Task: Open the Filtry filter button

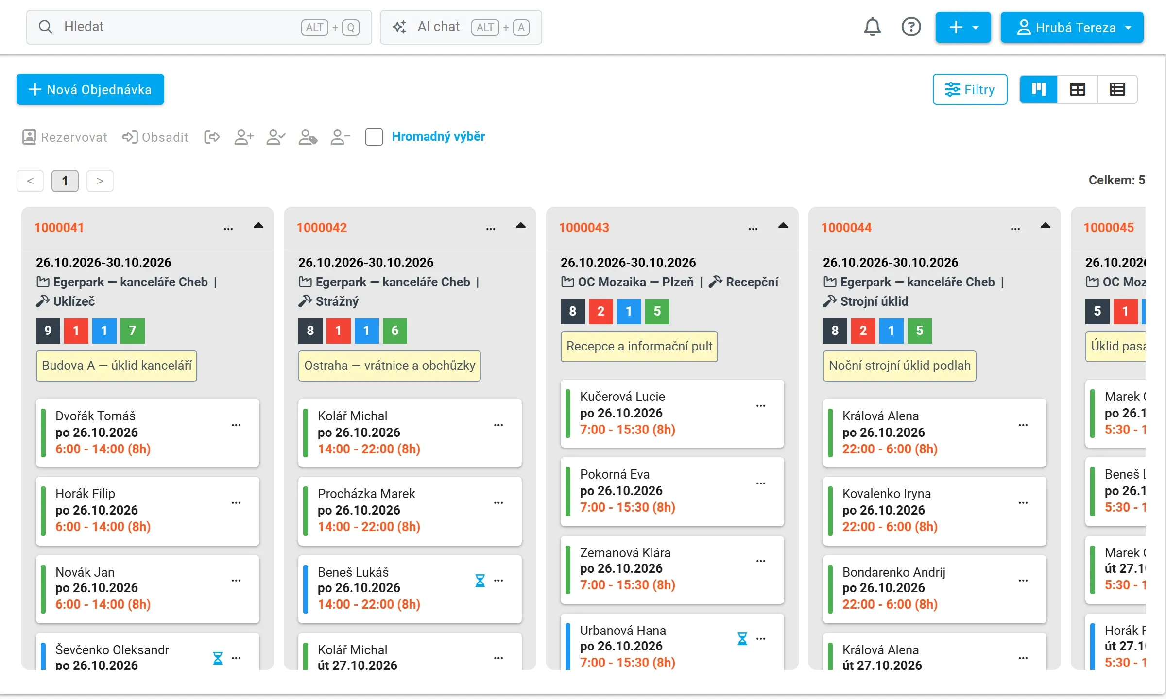Action: 970,89
